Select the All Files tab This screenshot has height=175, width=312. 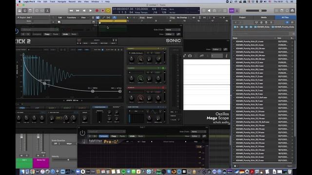pyautogui.click(x=285, y=17)
